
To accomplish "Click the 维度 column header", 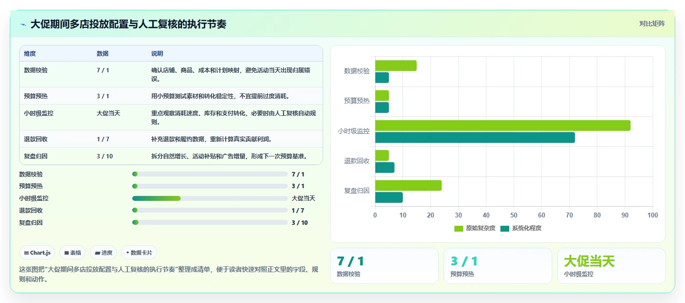I will pos(30,53).
